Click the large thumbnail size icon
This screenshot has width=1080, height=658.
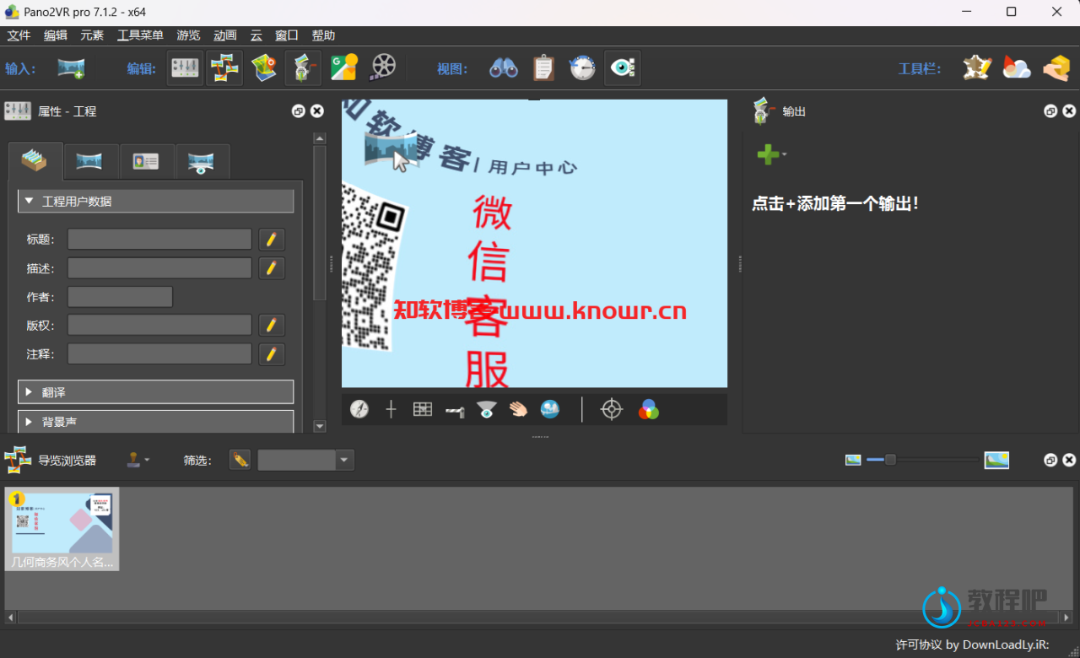pos(996,460)
